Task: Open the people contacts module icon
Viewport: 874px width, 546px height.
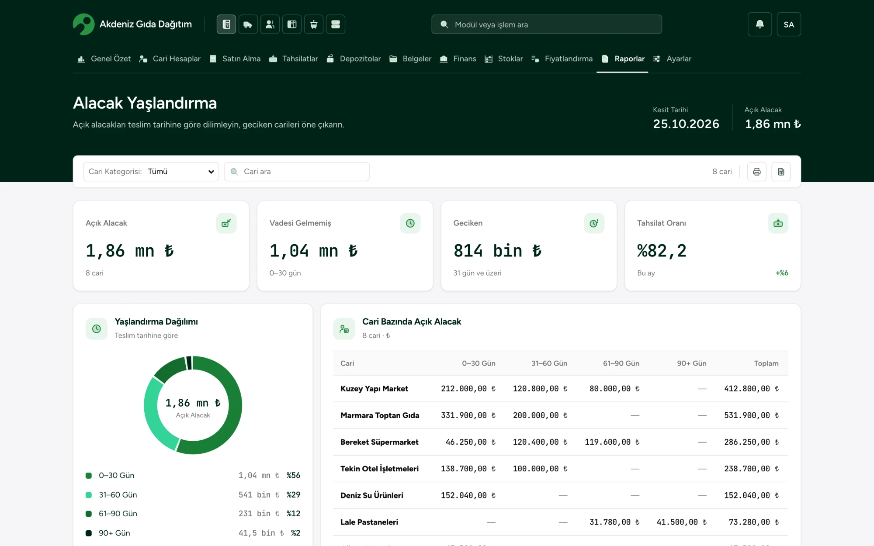Action: (x=270, y=24)
